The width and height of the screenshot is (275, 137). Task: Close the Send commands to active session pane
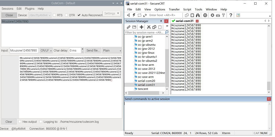point(269,99)
